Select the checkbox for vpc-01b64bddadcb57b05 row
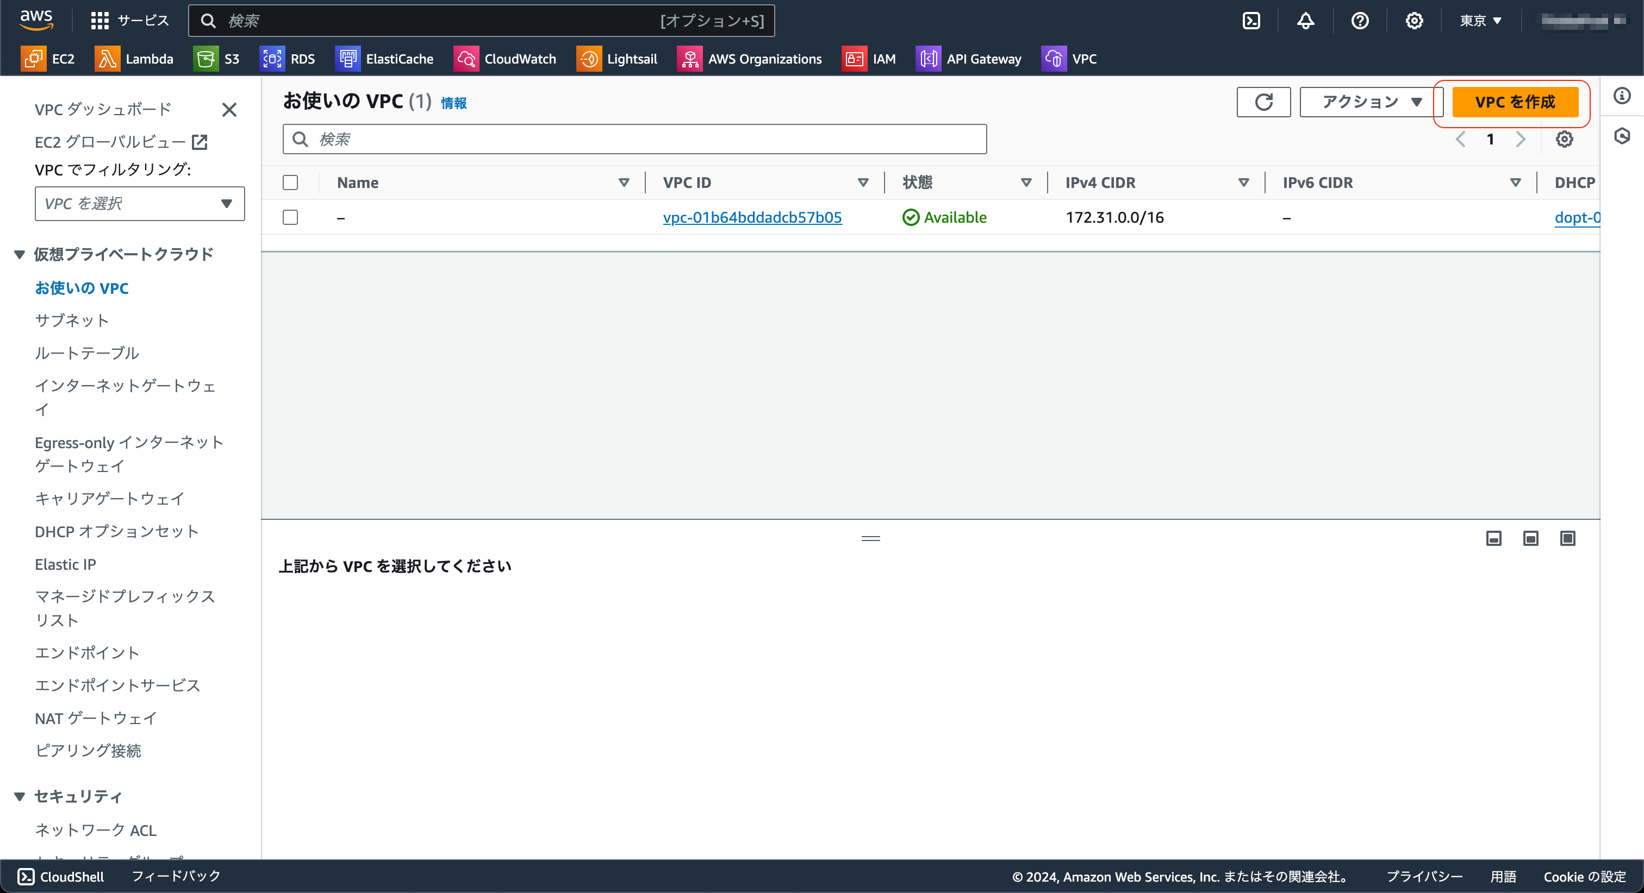 [x=290, y=217]
